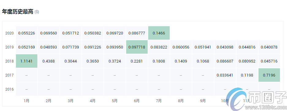The height and width of the screenshot is (111, 287).
Task: Select the 8月 column label
Action: (181, 101)
